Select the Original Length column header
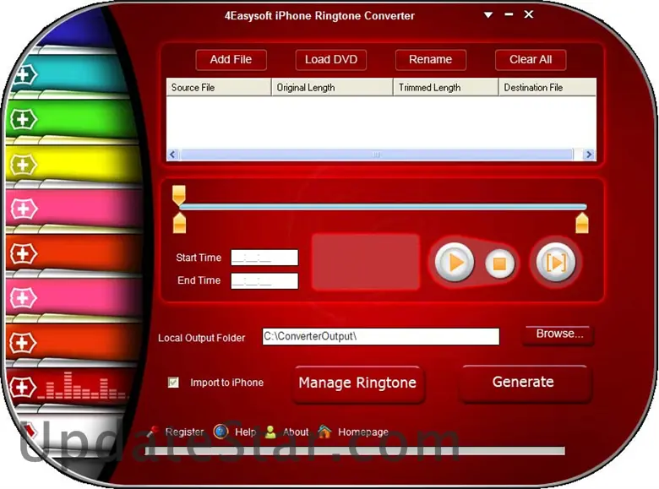 click(x=332, y=87)
